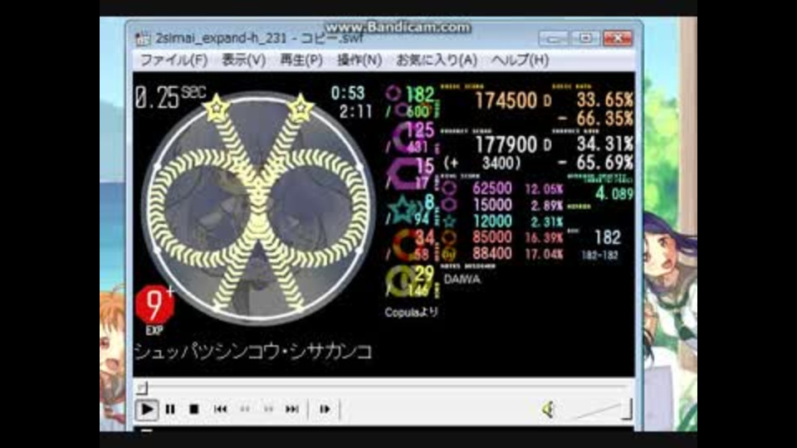Click the Play button in playback bar
This screenshot has height=448, width=797.
[x=146, y=409]
